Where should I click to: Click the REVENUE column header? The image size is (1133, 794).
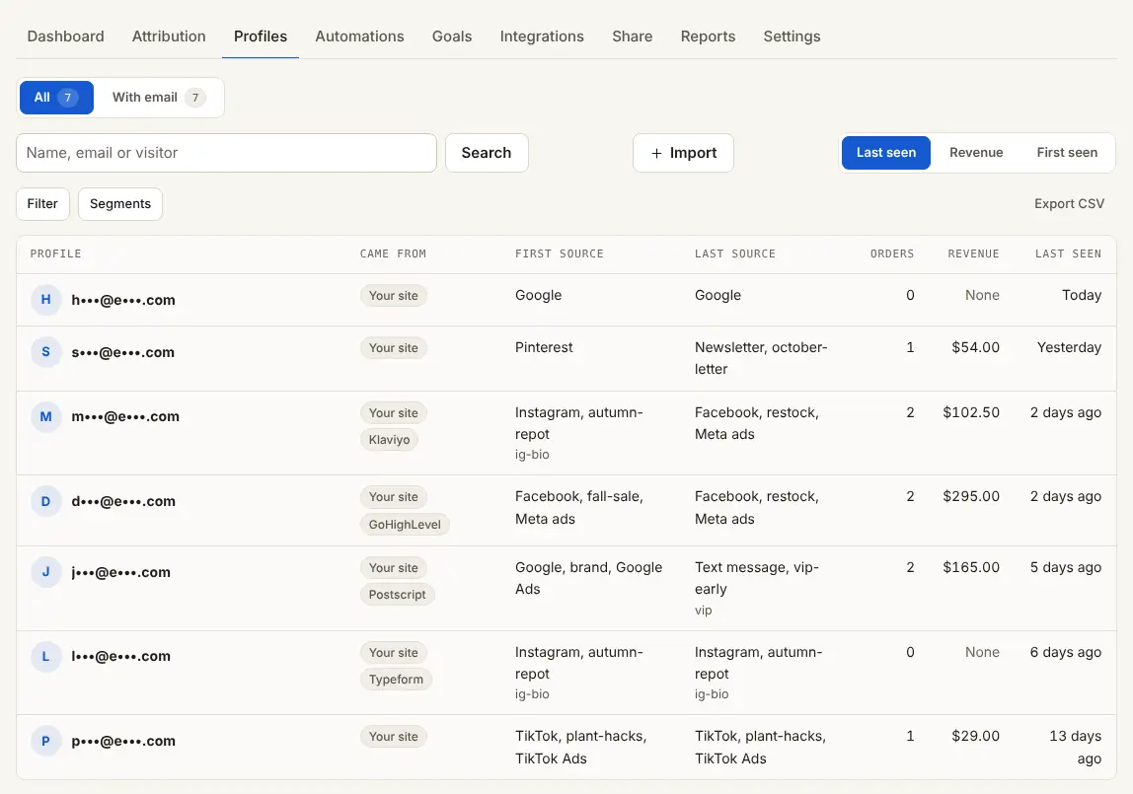[x=973, y=253]
